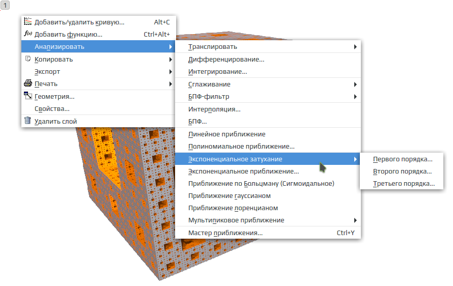
Task: Open Мастер приближения... wizard
Action: pos(268,233)
